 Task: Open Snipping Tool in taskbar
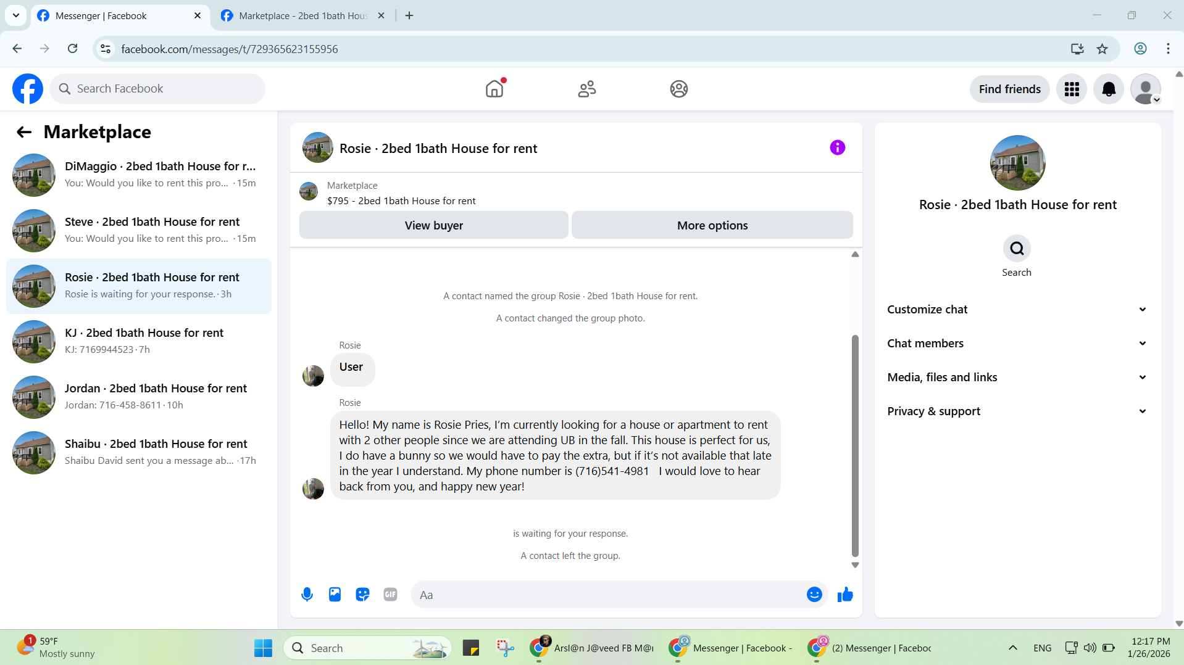pos(505,648)
